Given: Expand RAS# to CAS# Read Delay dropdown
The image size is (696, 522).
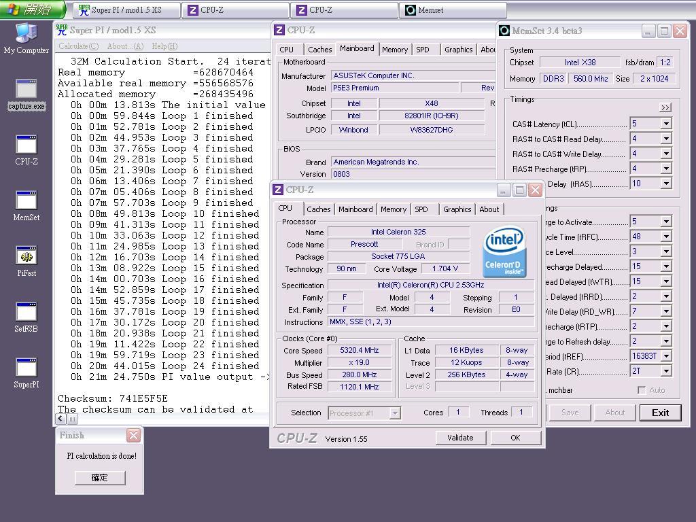Looking at the screenshot, I should (x=666, y=139).
